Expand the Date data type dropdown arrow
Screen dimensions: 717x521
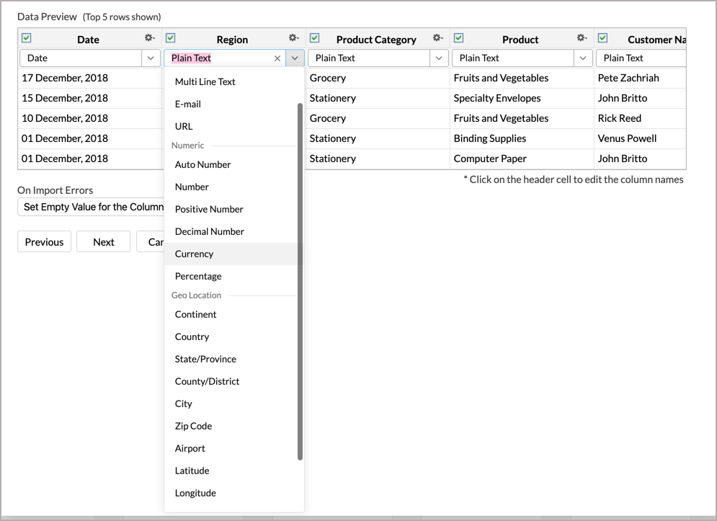[x=151, y=58]
